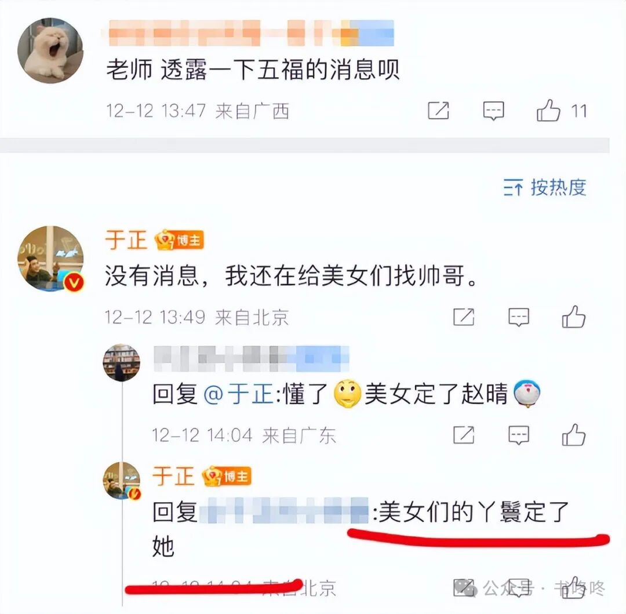Share the 懂了 美女定了赵晴 reply
626x614 pixels.
pyautogui.click(x=464, y=435)
